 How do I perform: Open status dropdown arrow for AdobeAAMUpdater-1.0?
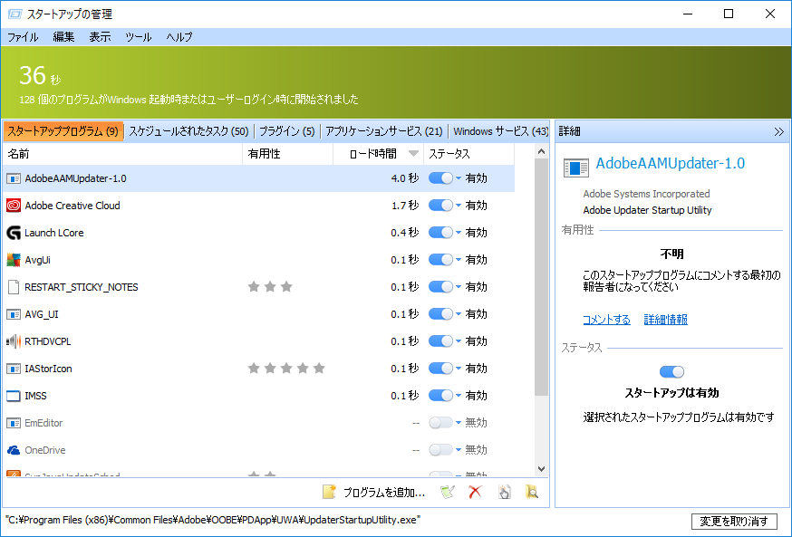coord(459,178)
